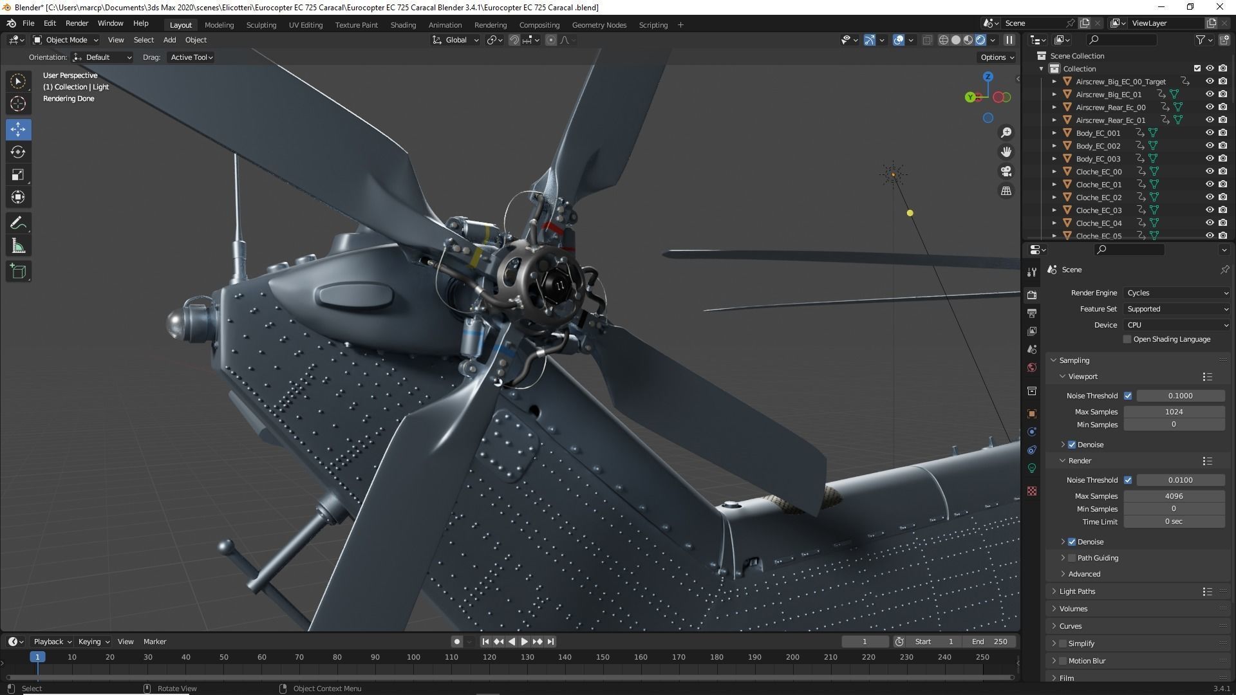Click the zoom magnifier viewport icon
The width and height of the screenshot is (1236, 695).
coord(1006,133)
